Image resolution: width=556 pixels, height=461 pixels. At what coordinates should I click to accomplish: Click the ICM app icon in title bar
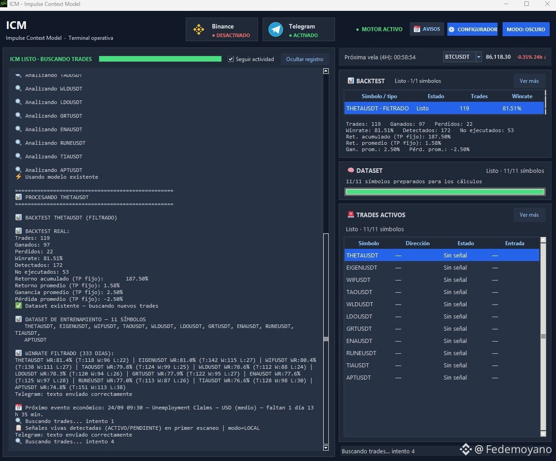pyautogui.click(x=4, y=4)
